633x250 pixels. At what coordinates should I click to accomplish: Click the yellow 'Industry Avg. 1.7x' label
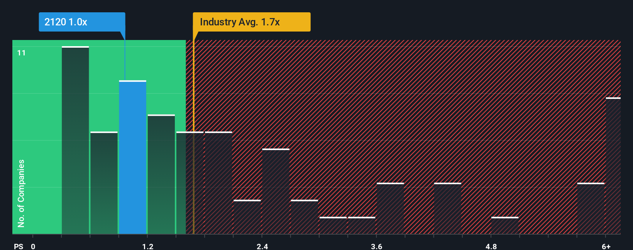[x=252, y=22]
